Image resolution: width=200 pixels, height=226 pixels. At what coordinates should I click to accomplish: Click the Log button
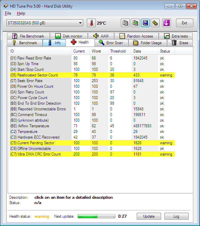176,216
